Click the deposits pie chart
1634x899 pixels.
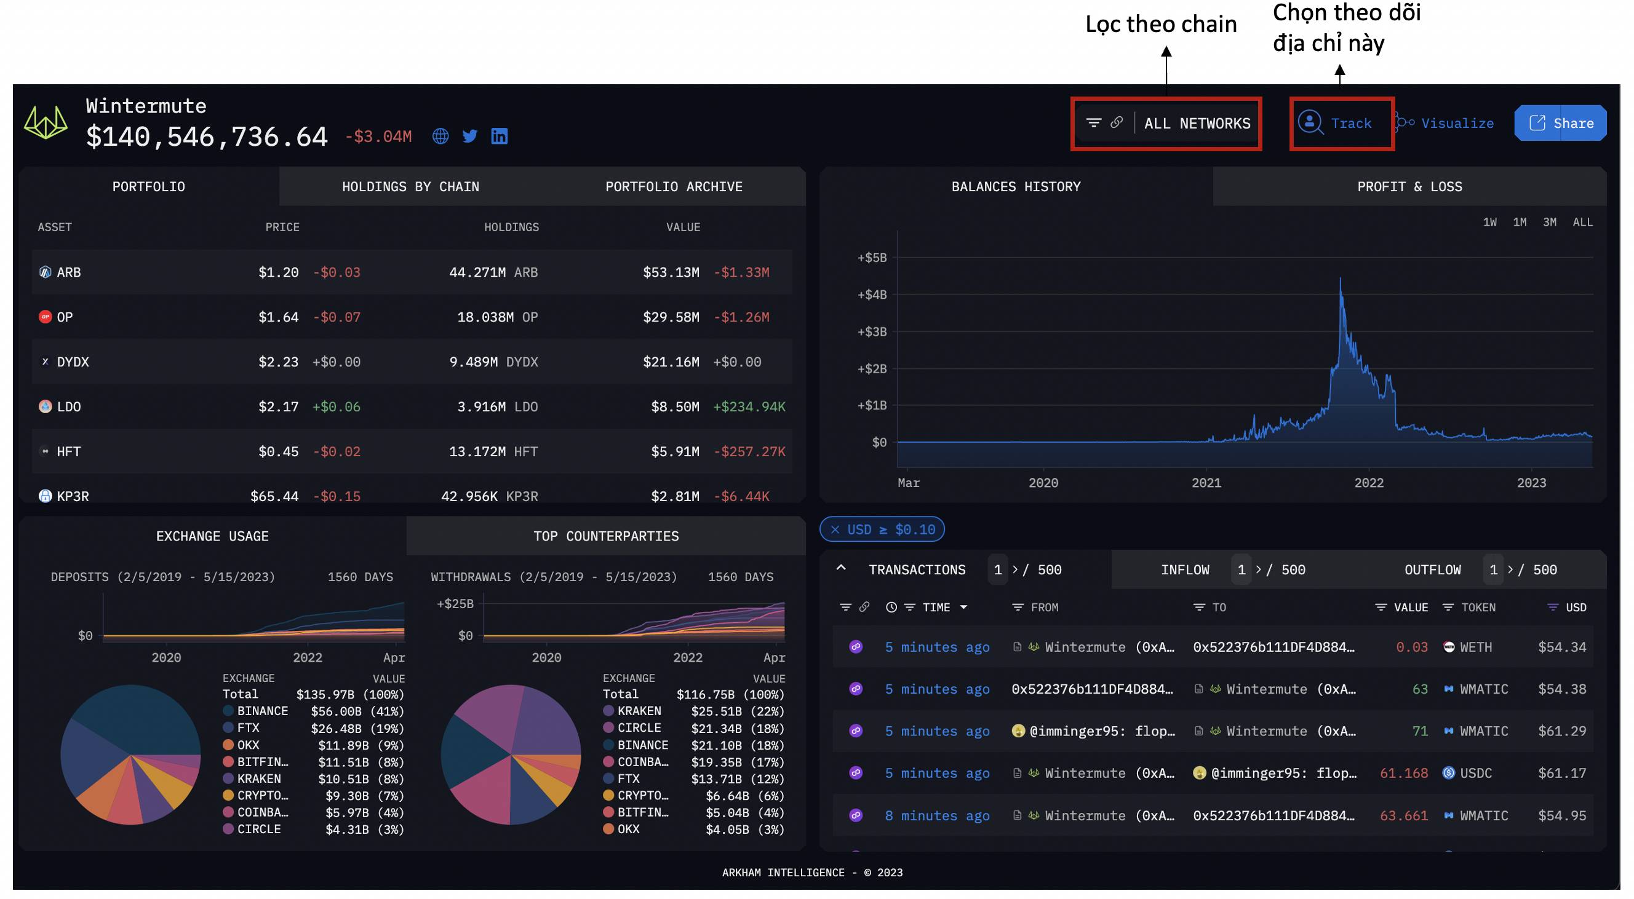click(130, 755)
